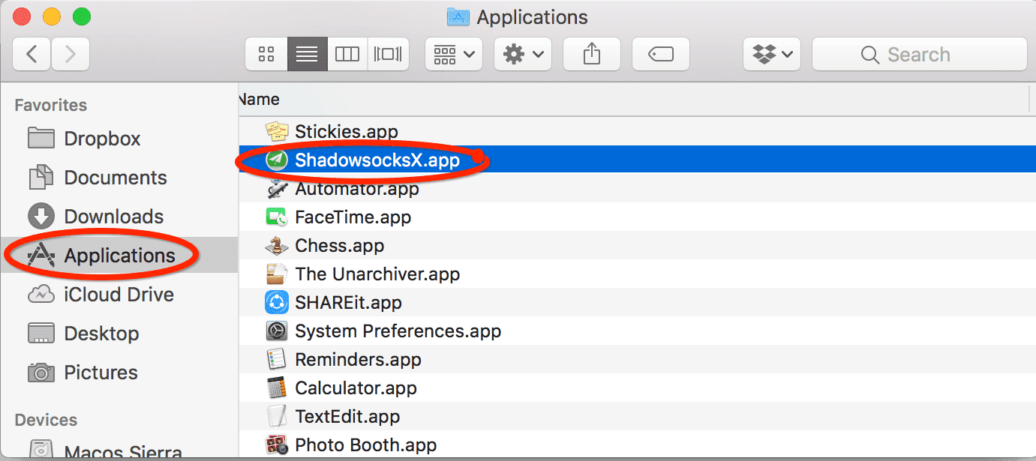Viewport: 1036px width, 461px height.
Task: Go forward with the right chevron button
Action: (x=71, y=54)
